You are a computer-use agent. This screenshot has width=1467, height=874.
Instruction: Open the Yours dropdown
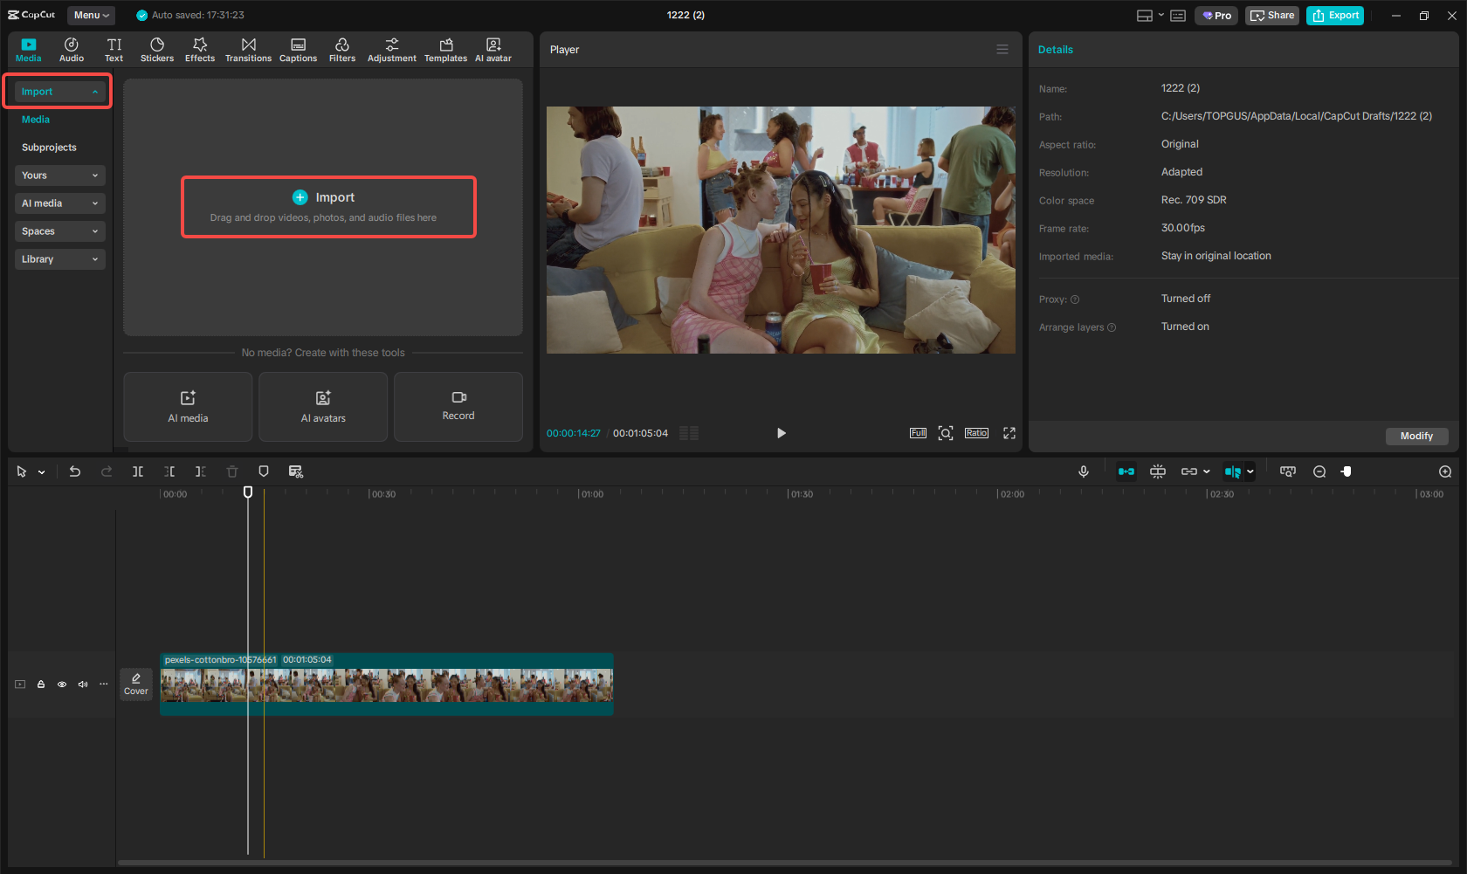[x=59, y=175]
